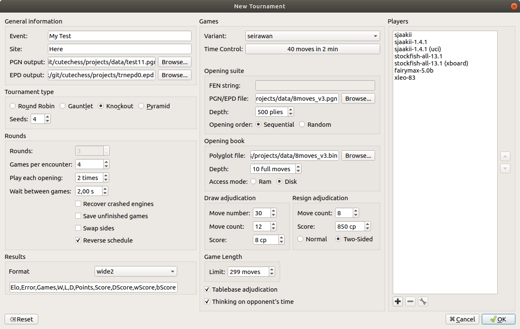Click the EPD output path field
520x329 pixels.
pos(102,75)
